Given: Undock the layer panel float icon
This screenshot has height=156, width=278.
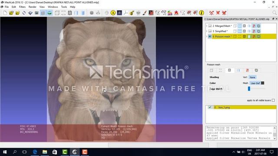Looking at the screenshot, I should (273, 19).
